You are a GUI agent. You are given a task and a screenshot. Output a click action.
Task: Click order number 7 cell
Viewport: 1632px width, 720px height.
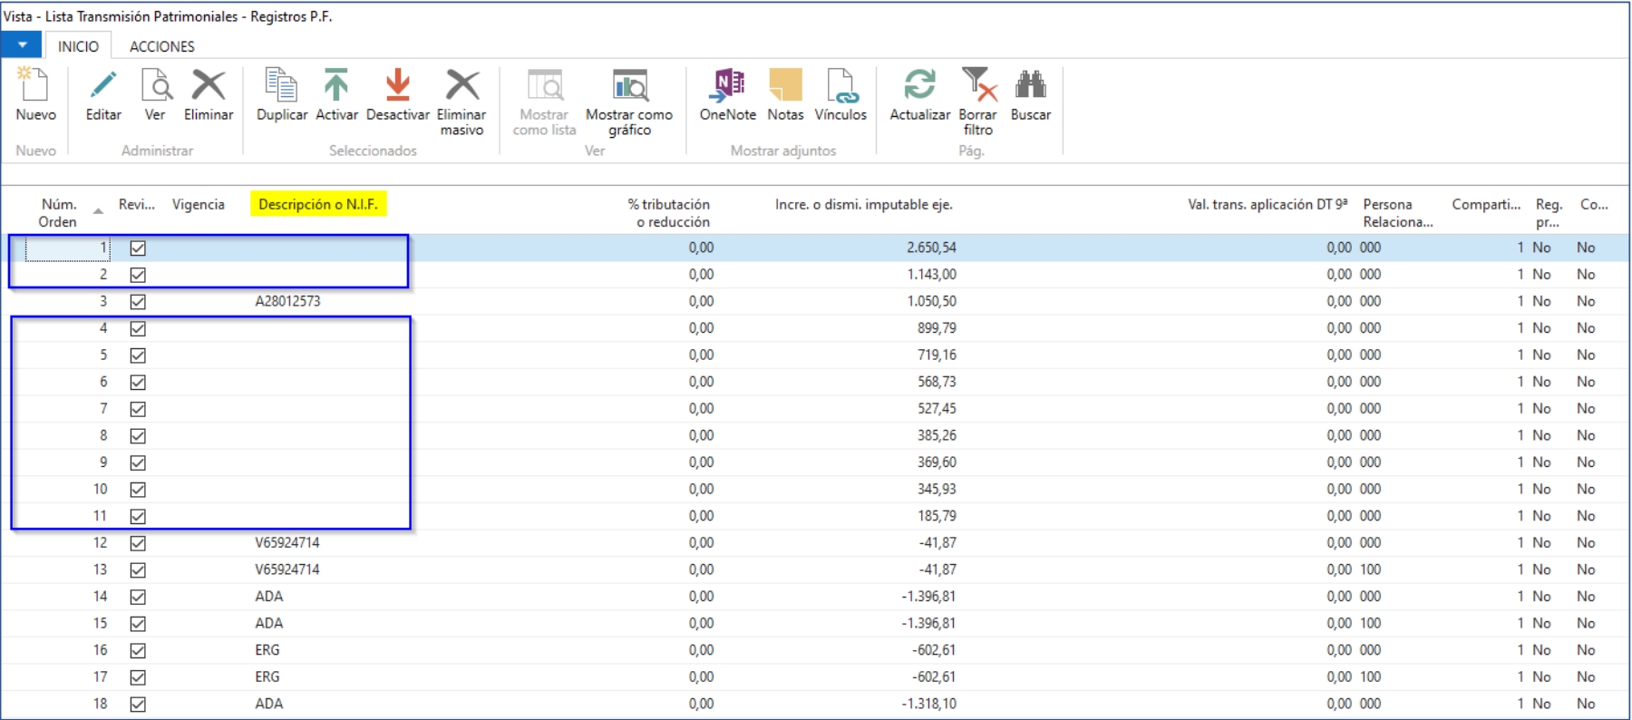(x=103, y=408)
